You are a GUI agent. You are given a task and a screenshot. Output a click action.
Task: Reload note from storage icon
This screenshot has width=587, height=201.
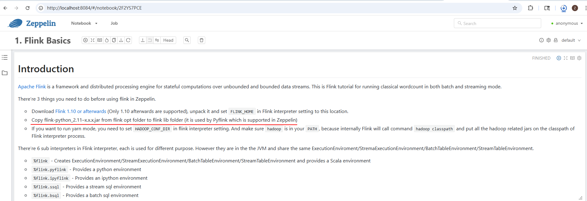click(x=128, y=40)
